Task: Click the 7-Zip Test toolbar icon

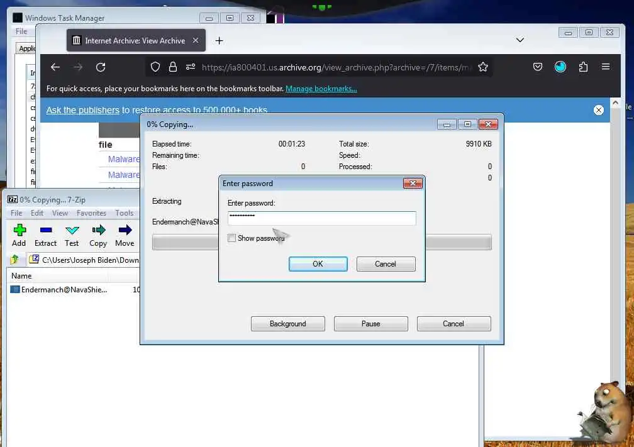Action: (72, 235)
